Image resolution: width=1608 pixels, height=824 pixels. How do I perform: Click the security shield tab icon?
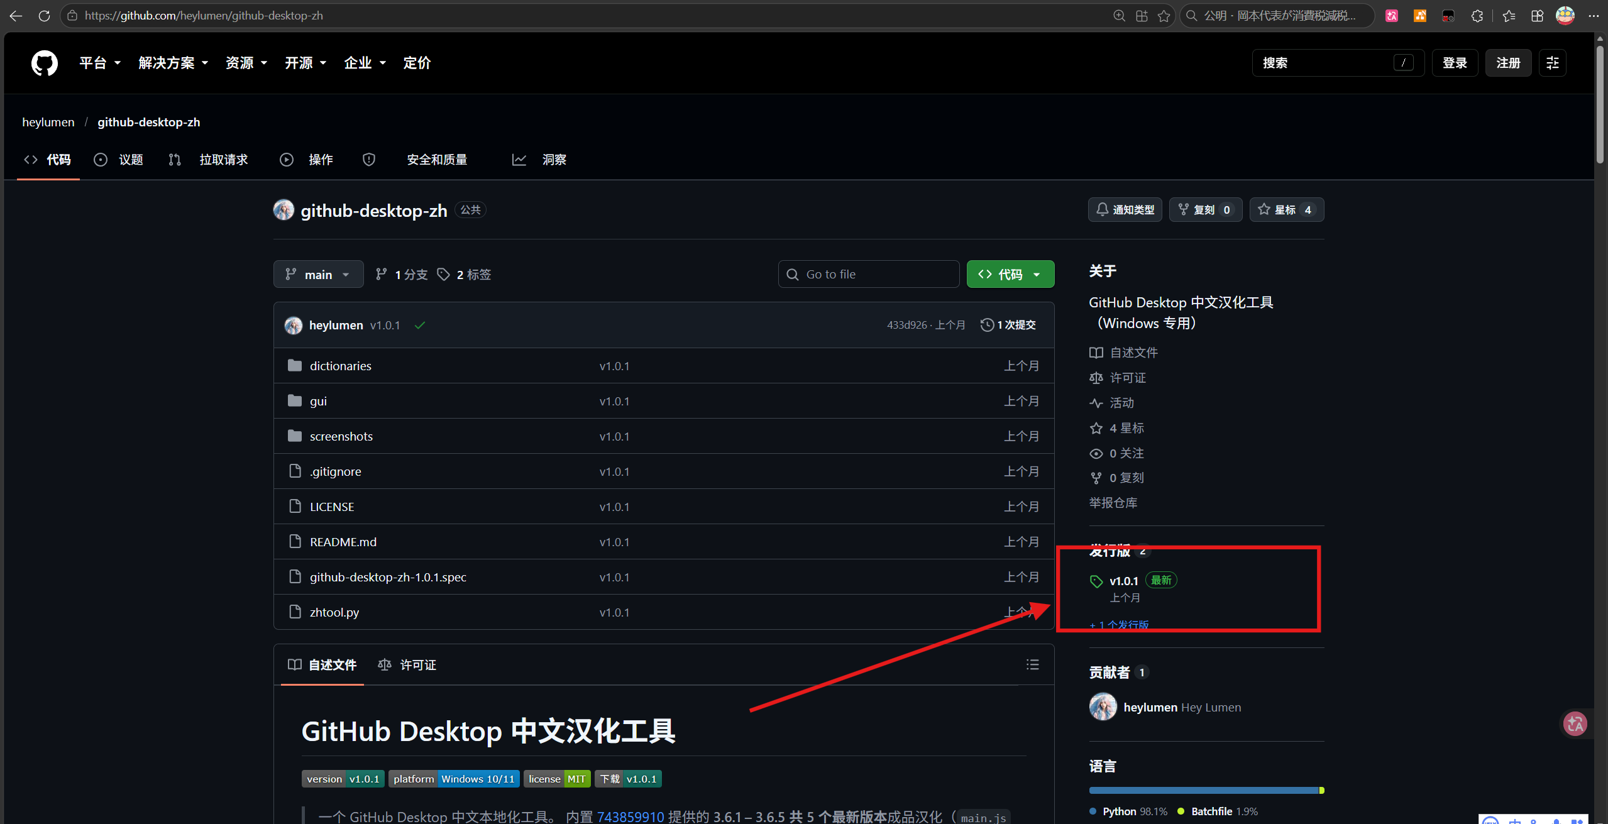click(369, 160)
